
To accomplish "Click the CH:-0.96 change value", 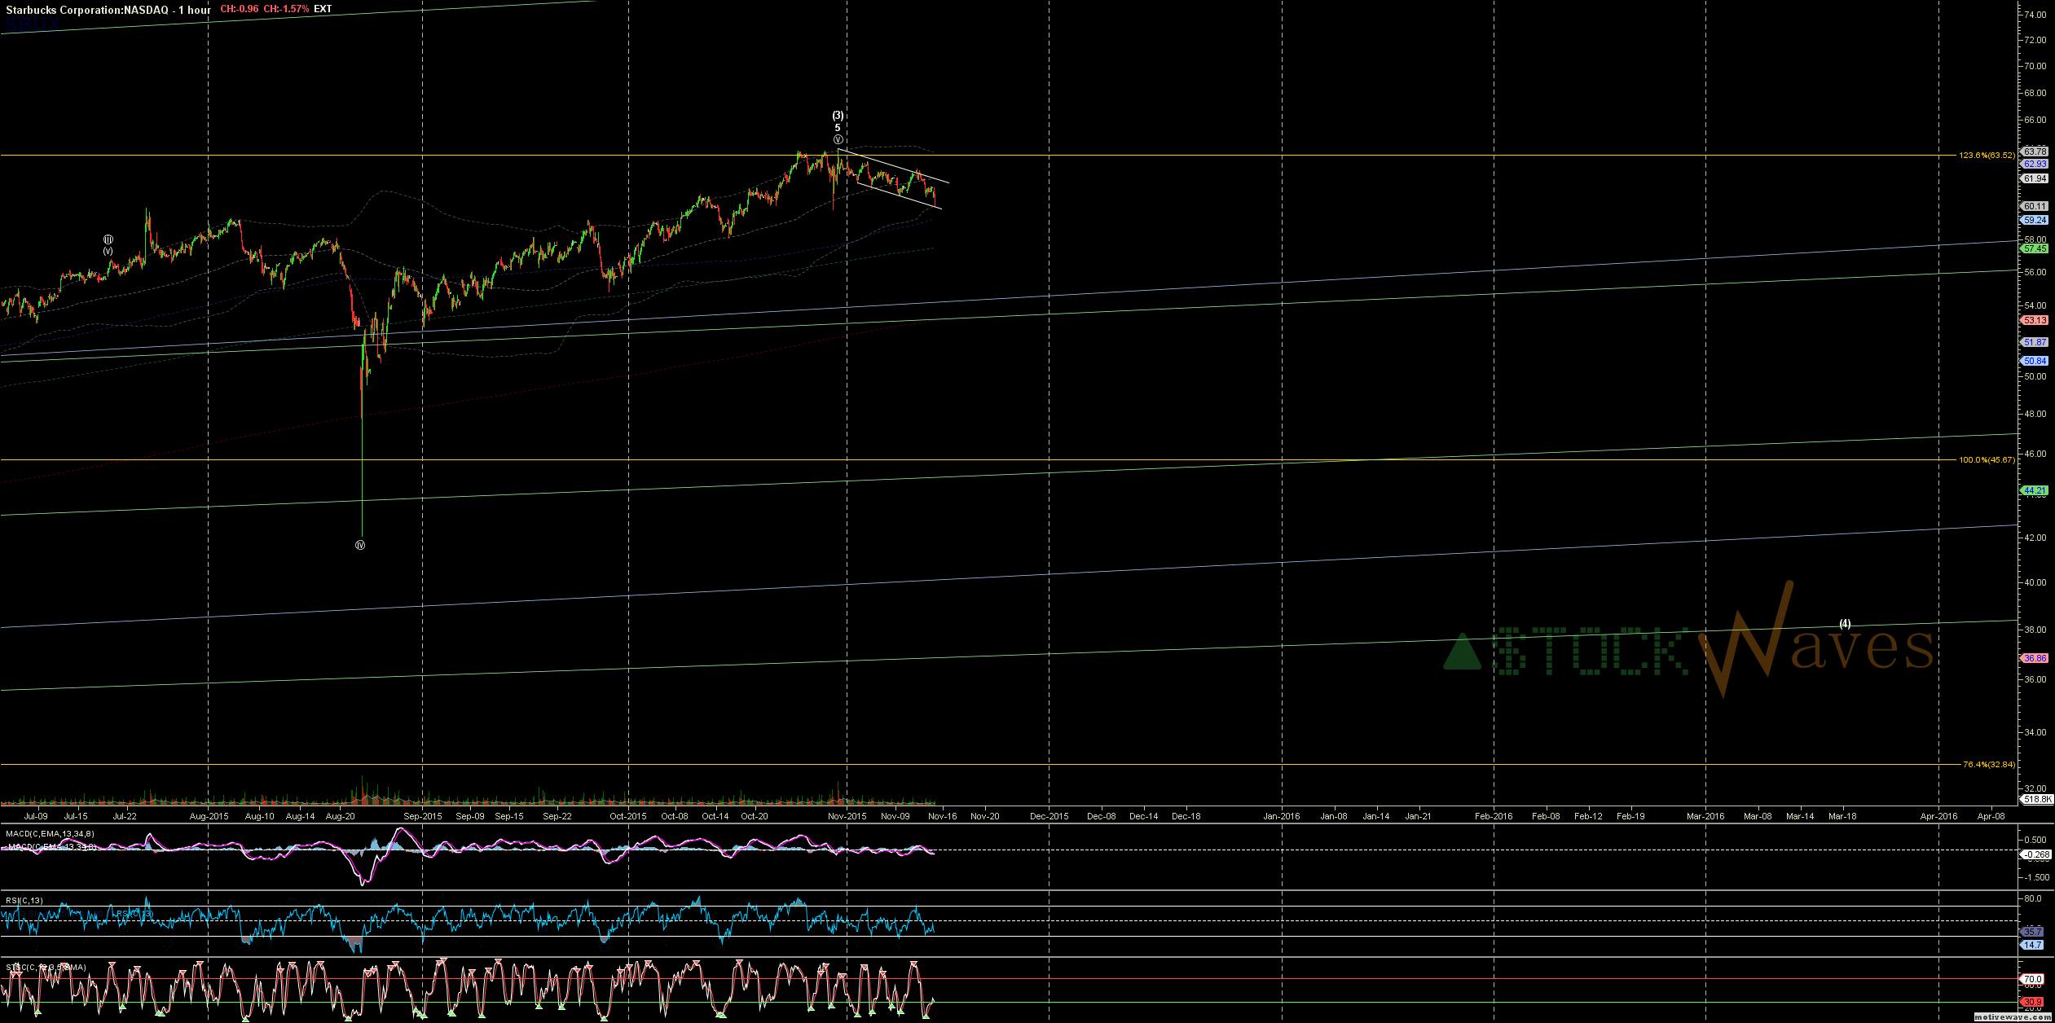I will 239,9.
